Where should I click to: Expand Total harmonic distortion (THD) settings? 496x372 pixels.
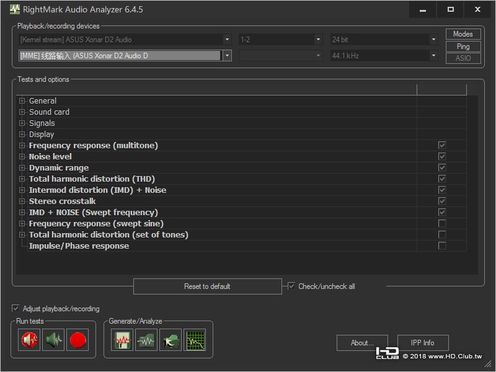point(22,179)
